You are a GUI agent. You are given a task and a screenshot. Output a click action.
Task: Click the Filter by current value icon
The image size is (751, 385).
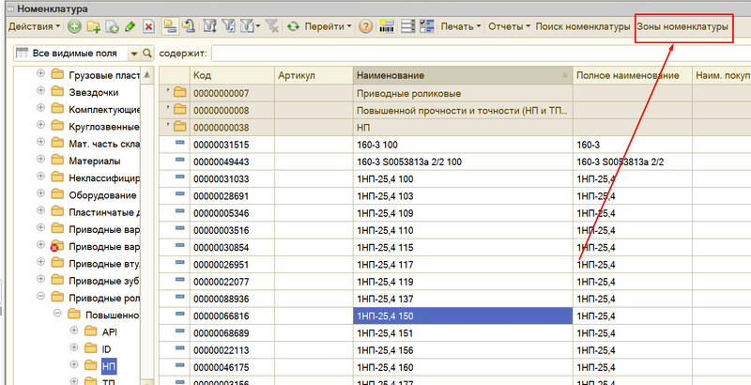[229, 27]
